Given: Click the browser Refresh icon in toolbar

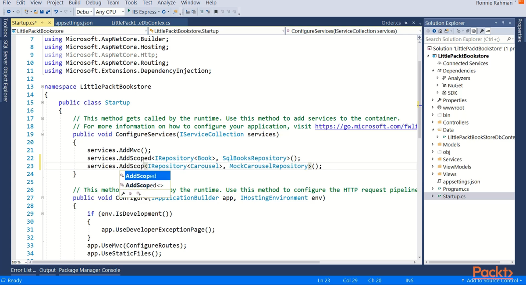Looking at the screenshot, I should click(x=164, y=11).
